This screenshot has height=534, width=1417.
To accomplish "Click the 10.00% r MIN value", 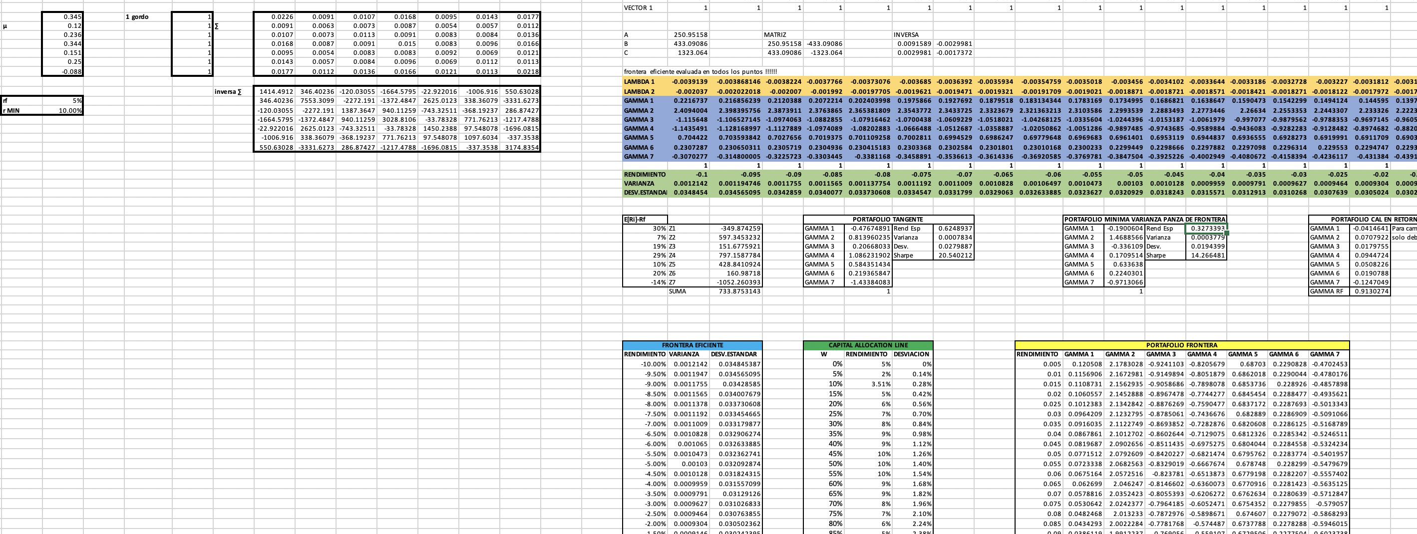I will point(63,110).
